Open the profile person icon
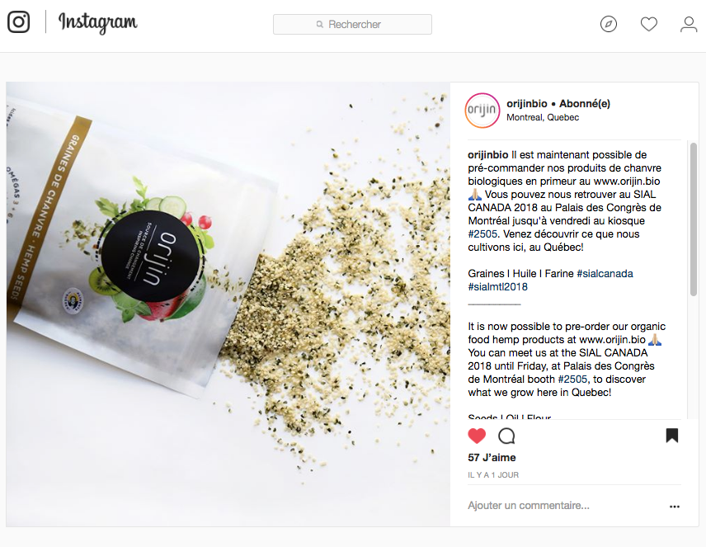706x547 pixels. [x=689, y=24]
